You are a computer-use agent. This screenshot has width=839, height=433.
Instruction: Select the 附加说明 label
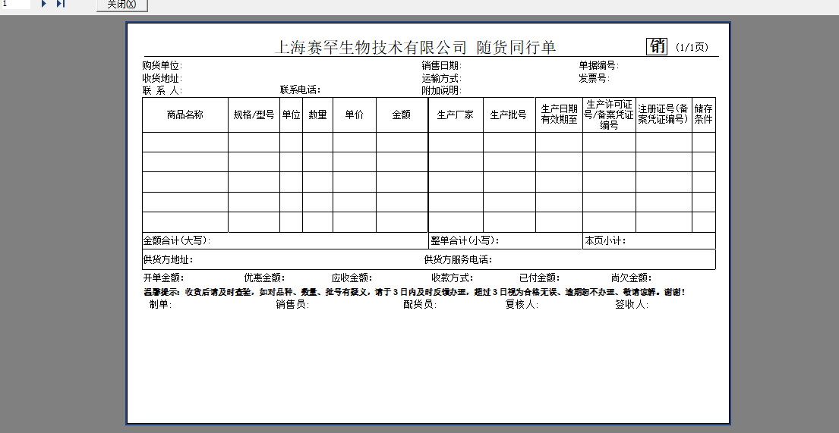(x=441, y=90)
